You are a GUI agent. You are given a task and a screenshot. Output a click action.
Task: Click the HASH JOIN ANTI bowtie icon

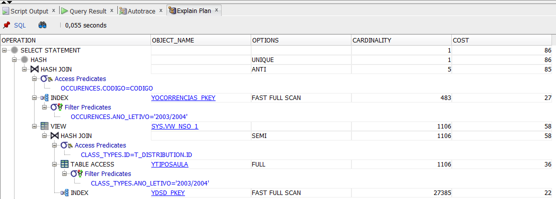[x=35, y=69]
